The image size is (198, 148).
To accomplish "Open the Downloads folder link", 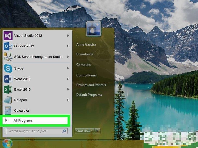I will (84, 54).
